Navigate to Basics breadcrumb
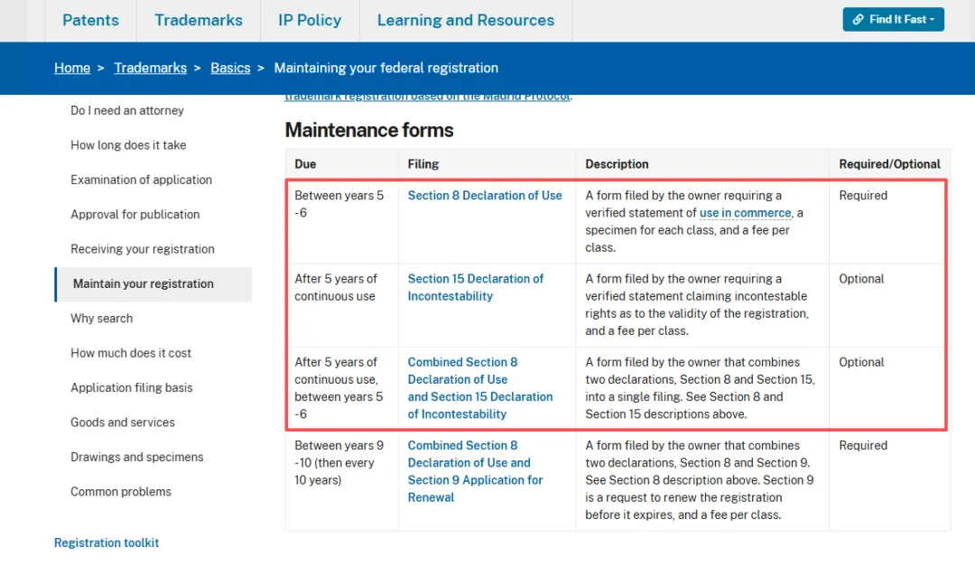The width and height of the screenshot is (975, 566). pyautogui.click(x=230, y=68)
